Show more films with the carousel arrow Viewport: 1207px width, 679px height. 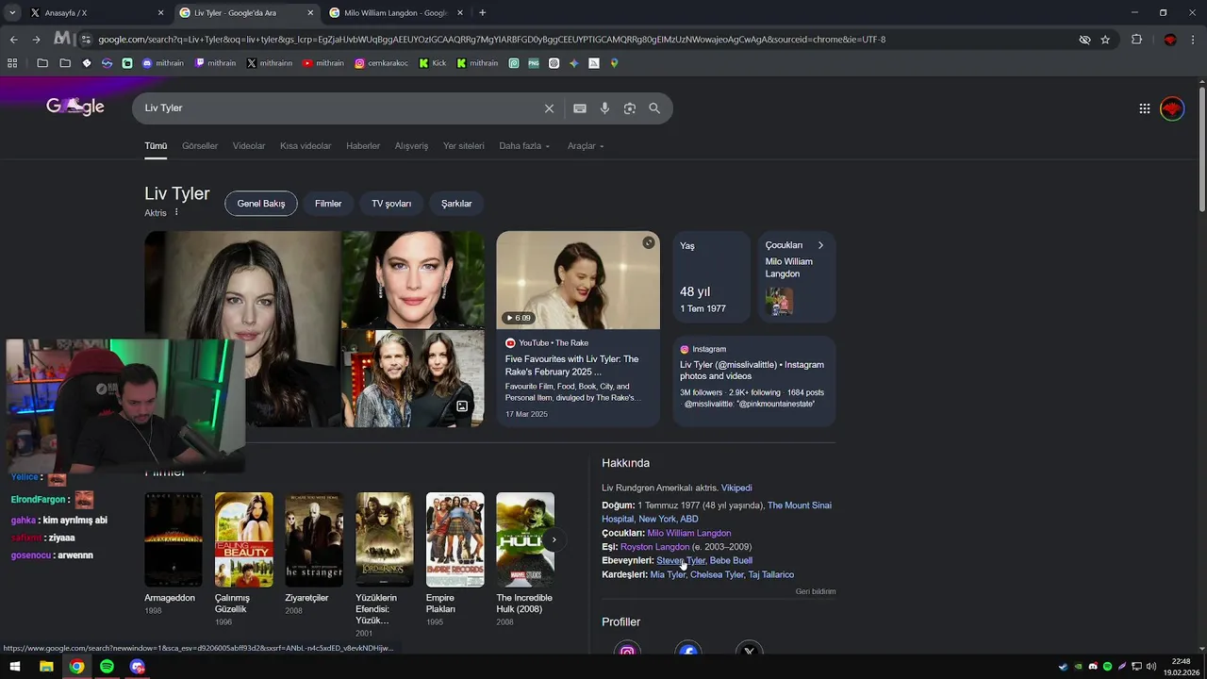(554, 540)
